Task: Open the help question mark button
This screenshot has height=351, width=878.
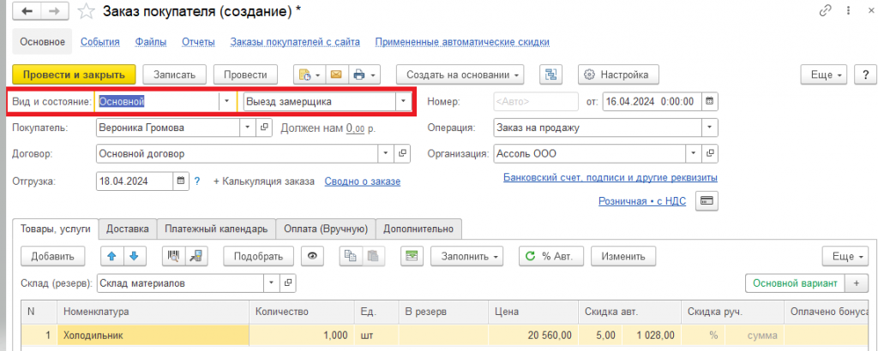Action: (866, 74)
